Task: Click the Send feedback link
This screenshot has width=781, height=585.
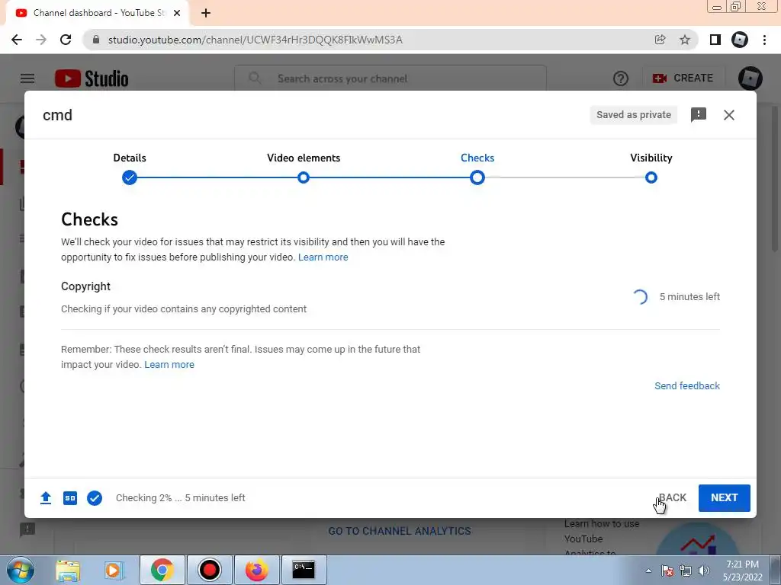Action: click(x=687, y=386)
